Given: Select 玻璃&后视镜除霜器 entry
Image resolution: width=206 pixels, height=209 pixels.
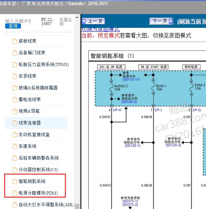Looking at the screenshot, I should tap(38, 88).
